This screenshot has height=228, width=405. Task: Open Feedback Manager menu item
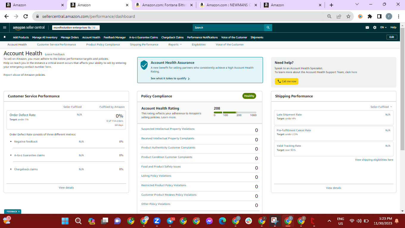click(115, 37)
